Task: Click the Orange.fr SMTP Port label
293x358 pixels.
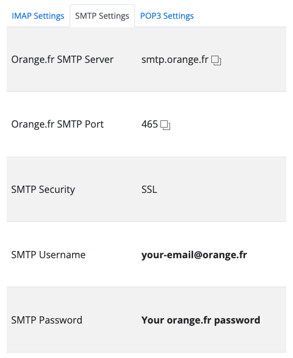Action: pyautogui.click(x=58, y=125)
